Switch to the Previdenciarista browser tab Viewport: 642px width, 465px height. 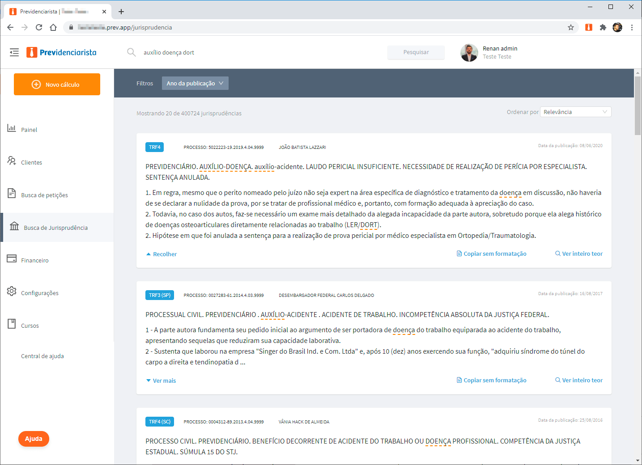[x=54, y=11]
